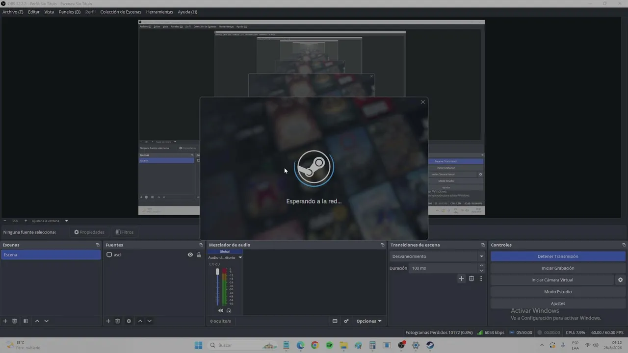Move source up in Fuentes panel
Viewport: 628px width, 353px height.
[140, 321]
